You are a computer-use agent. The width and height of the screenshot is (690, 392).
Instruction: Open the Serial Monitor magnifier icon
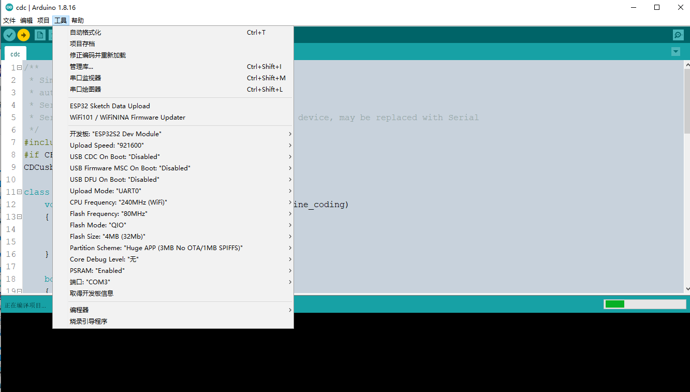[678, 35]
